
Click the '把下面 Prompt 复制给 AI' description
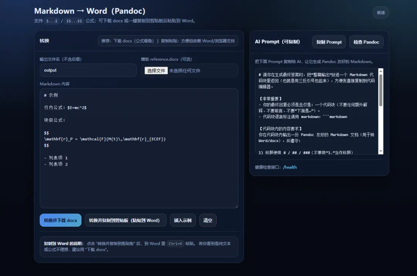pos(314,62)
